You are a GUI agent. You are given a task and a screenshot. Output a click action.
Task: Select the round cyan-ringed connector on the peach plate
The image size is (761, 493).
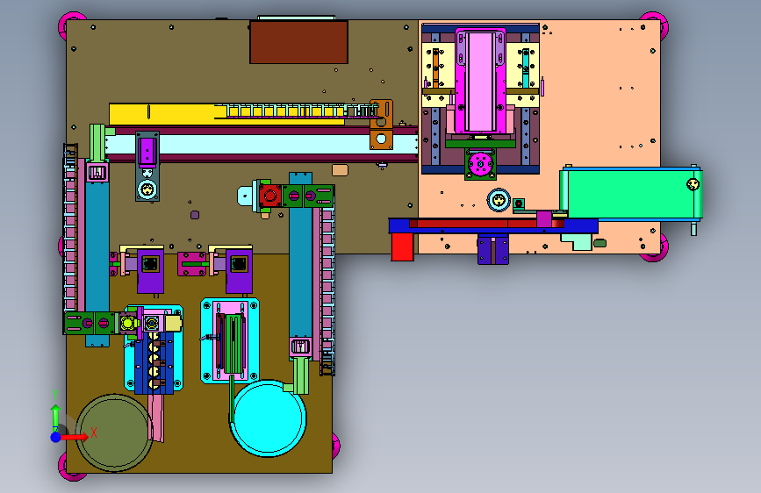pos(499,200)
